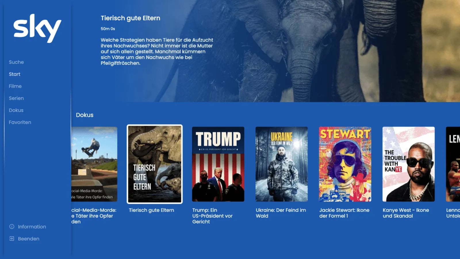Click the 'Dokus' row heading

coord(85,115)
